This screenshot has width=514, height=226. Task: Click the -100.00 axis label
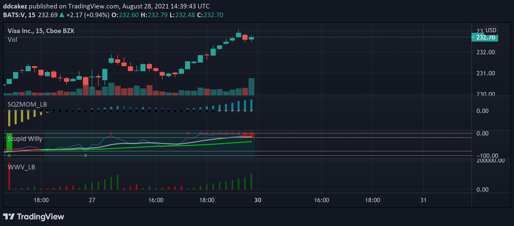click(487, 156)
